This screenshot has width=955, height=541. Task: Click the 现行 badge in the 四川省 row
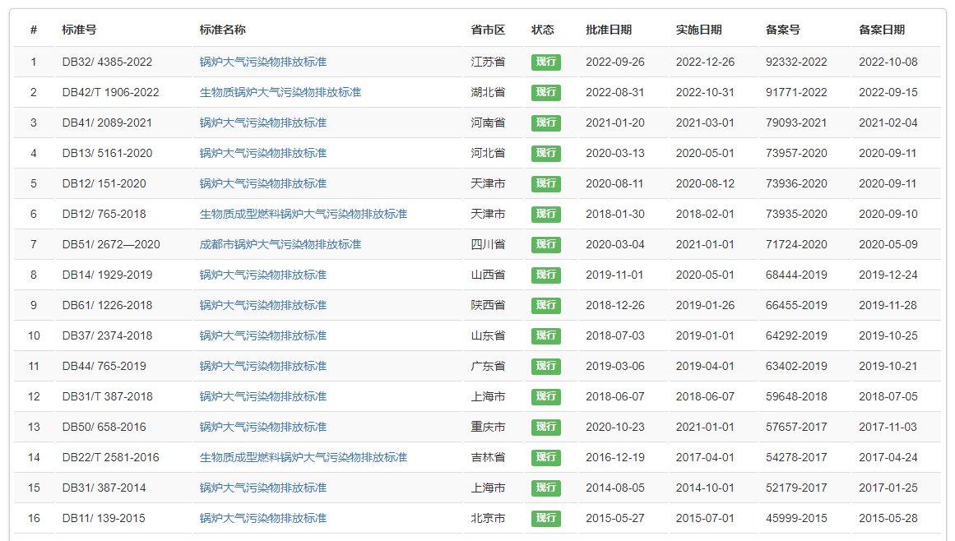coord(545,244)
